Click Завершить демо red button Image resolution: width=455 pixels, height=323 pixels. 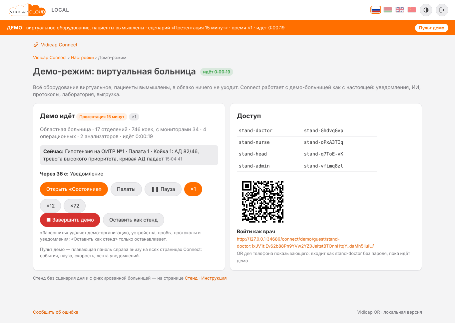pyautogui.click(x=70, y=220)
